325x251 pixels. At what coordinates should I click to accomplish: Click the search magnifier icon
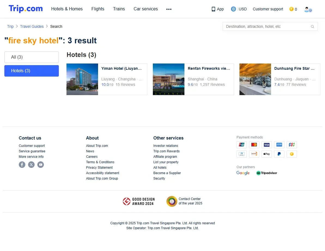click(312, 26)
